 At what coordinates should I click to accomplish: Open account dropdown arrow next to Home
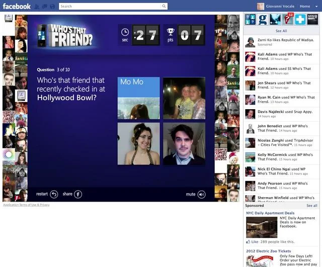point(316,7)
